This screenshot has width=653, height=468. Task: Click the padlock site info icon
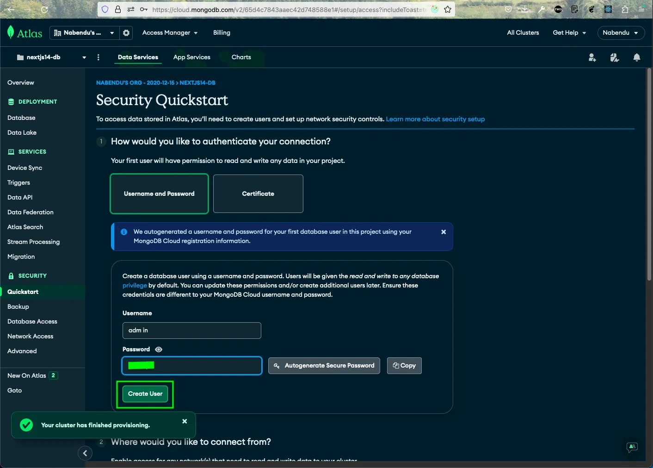pos(118,9)
